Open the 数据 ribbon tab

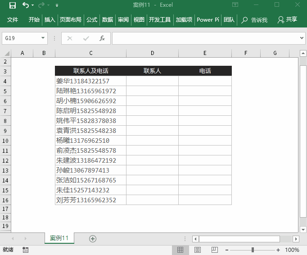click(108, 20)
